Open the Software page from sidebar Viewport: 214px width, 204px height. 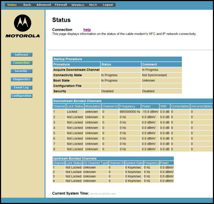click(21, 55)
